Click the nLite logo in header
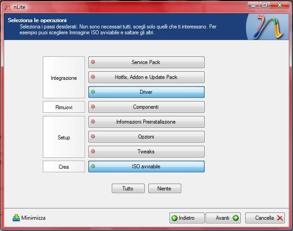Image resolution: width=293 pixels, height=231 pixels. click(x=268, y=27)
